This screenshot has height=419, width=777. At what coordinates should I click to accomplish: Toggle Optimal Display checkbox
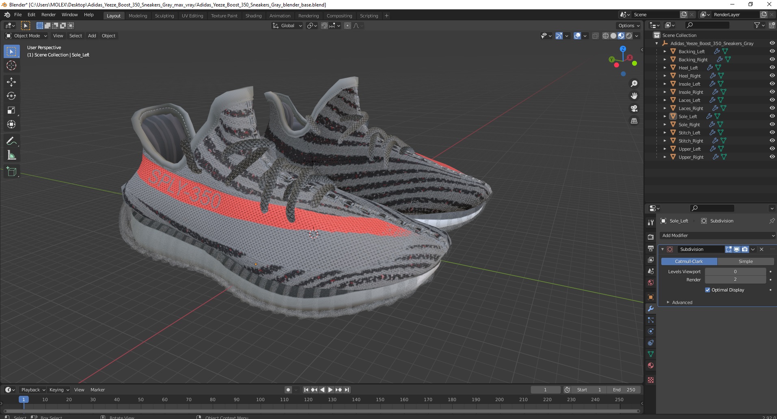click(x=708, y=290)
